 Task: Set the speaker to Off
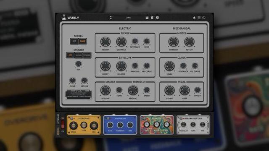click(70, 55)
